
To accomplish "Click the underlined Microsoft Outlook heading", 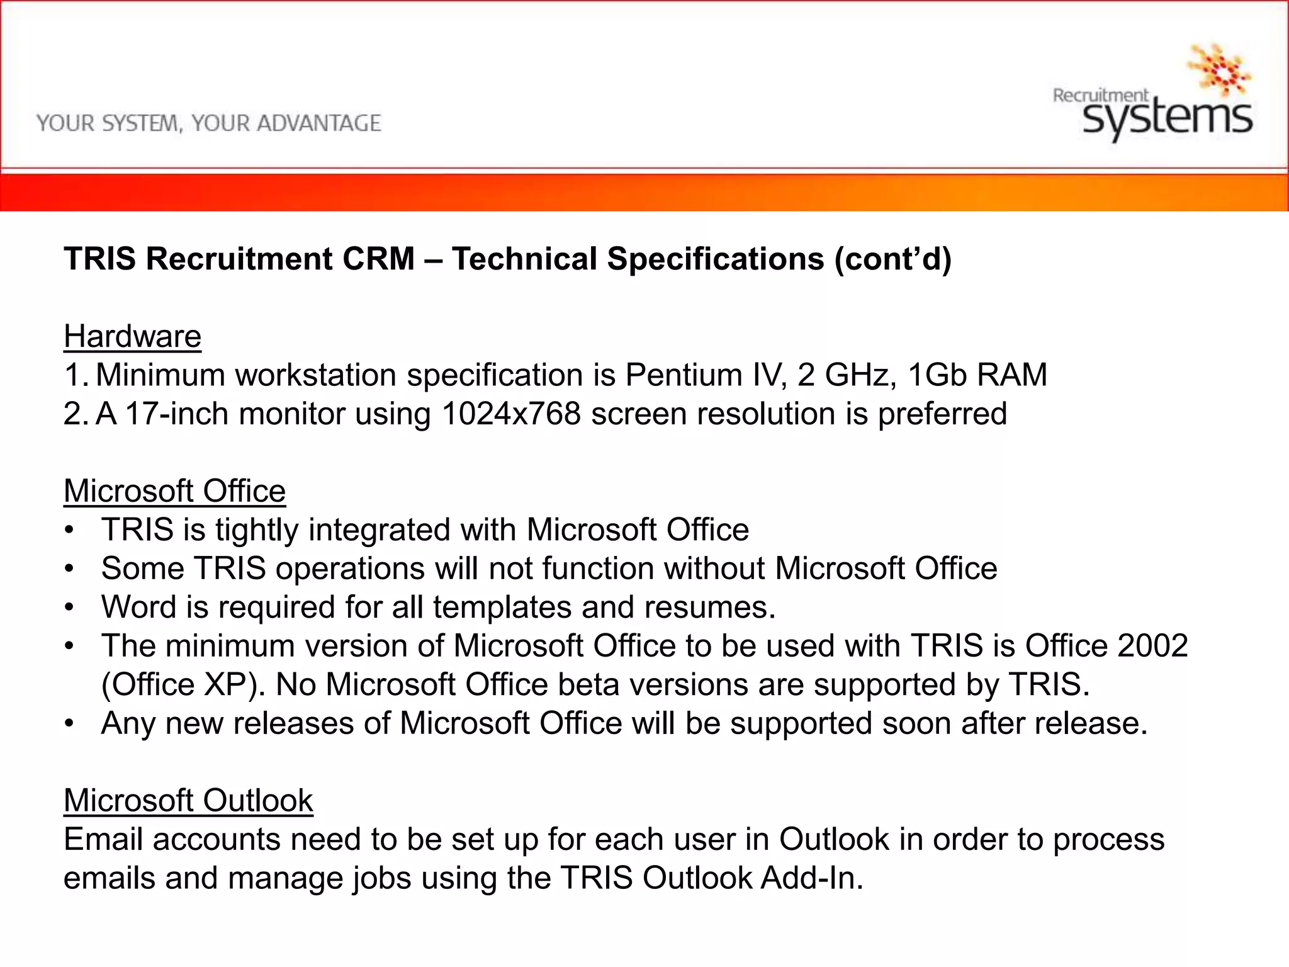I will coord(188,801).
